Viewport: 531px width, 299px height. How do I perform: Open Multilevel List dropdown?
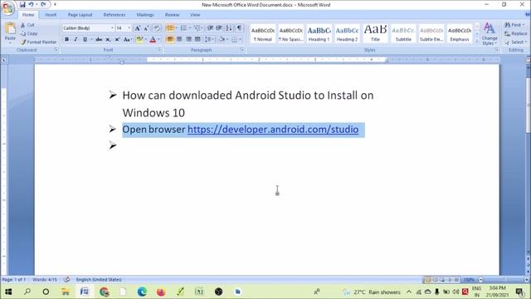click(x=202, y=28)
